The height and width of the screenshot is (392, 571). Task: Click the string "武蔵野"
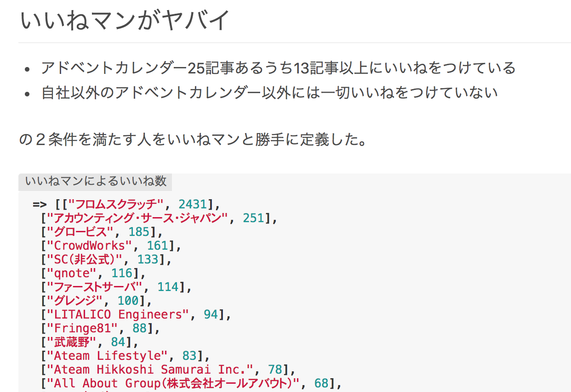(72, 342)
